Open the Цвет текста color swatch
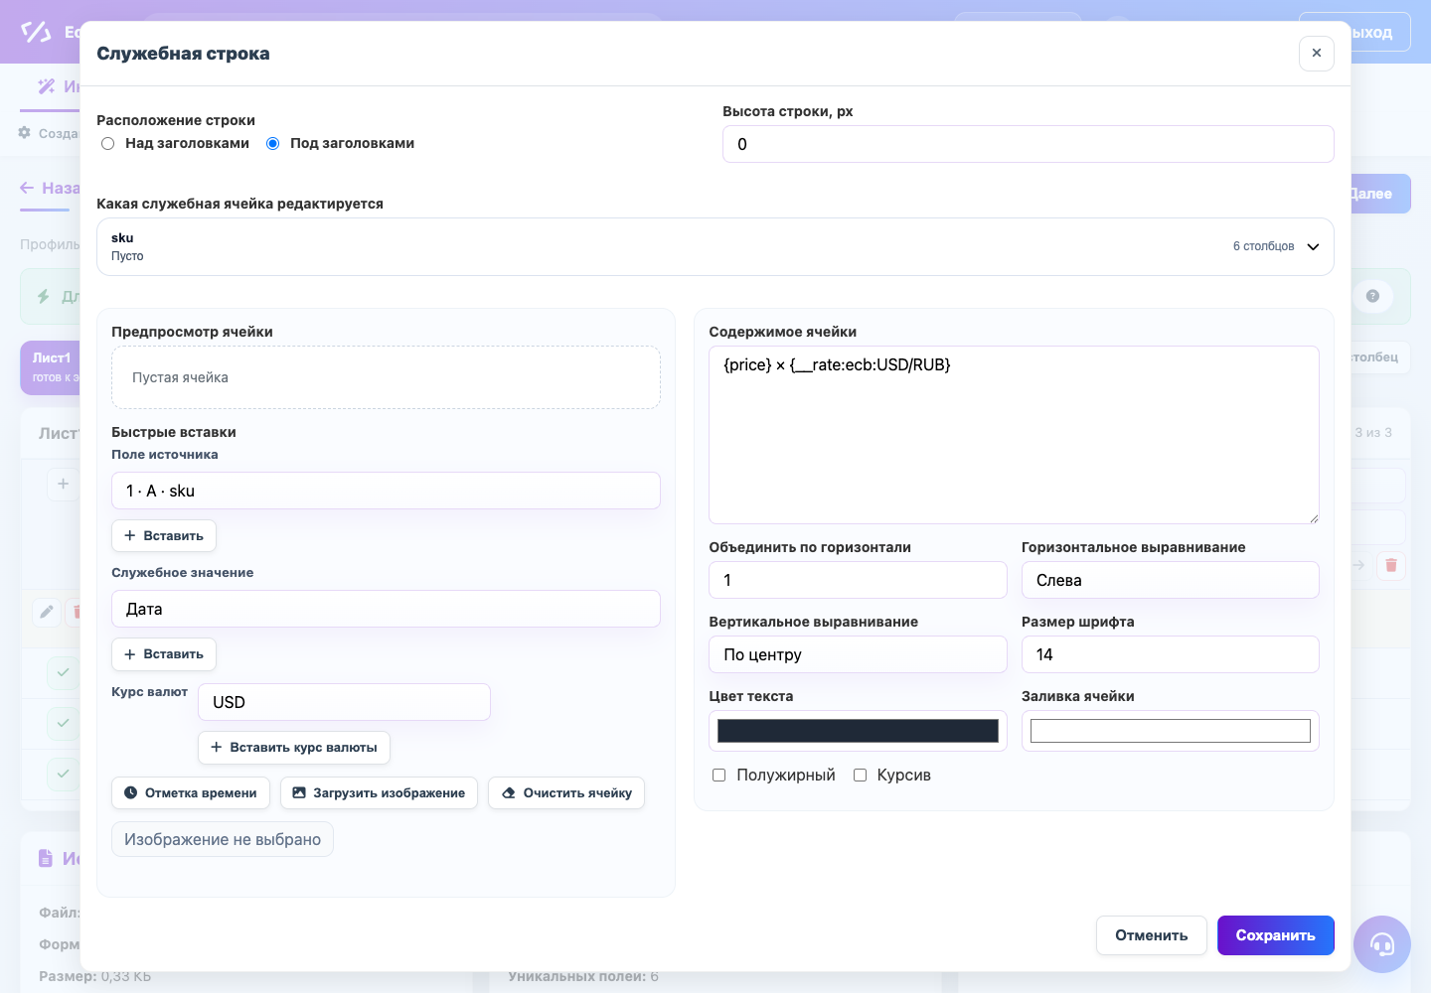 tap(858, 731)
